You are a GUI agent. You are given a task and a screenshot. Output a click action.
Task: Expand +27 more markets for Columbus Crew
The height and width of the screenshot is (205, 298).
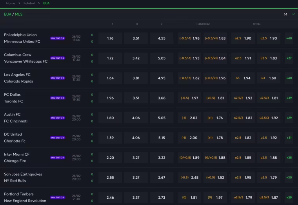(x=289, y=58)
